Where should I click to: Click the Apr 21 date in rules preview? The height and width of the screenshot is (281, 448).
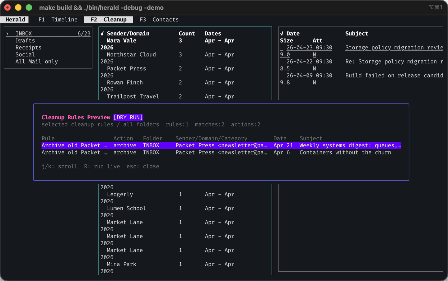(283, 145)
